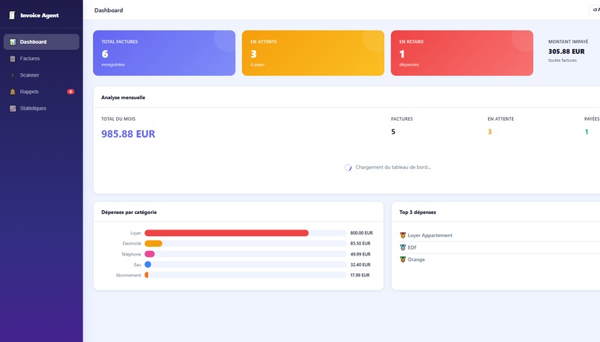Click the 49.99 EUR amount

tap(360, 254)
